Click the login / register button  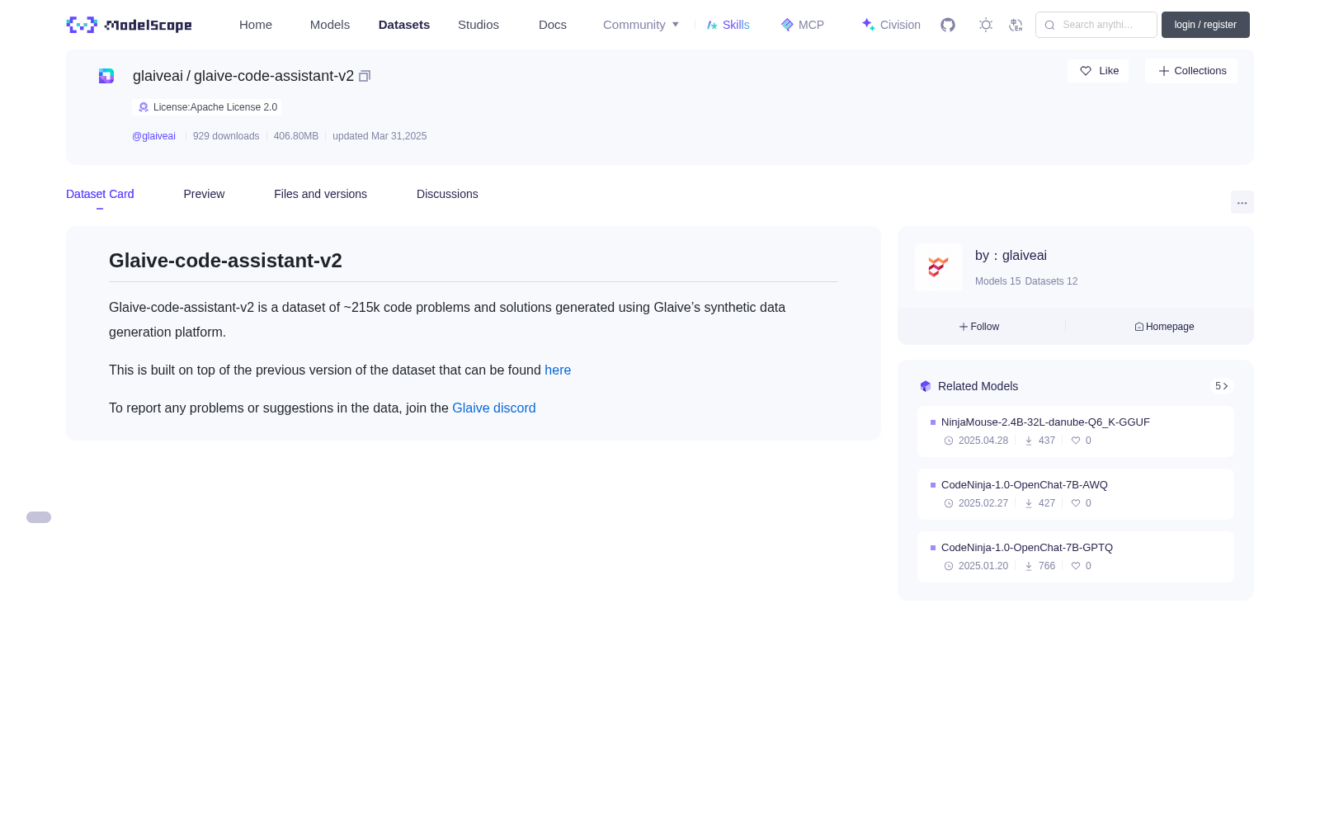pyautogui.click(x=1205, y=25)
